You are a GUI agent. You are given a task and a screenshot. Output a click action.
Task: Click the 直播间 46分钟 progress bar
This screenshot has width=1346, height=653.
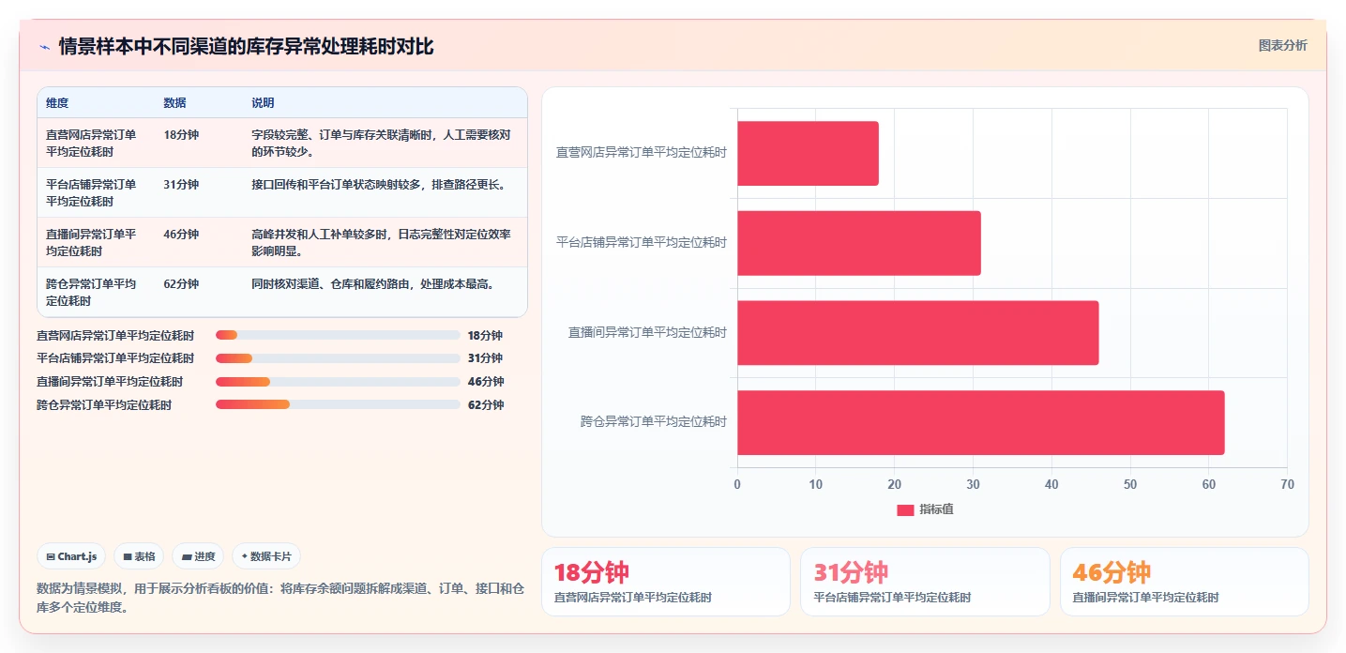[338, 382]
